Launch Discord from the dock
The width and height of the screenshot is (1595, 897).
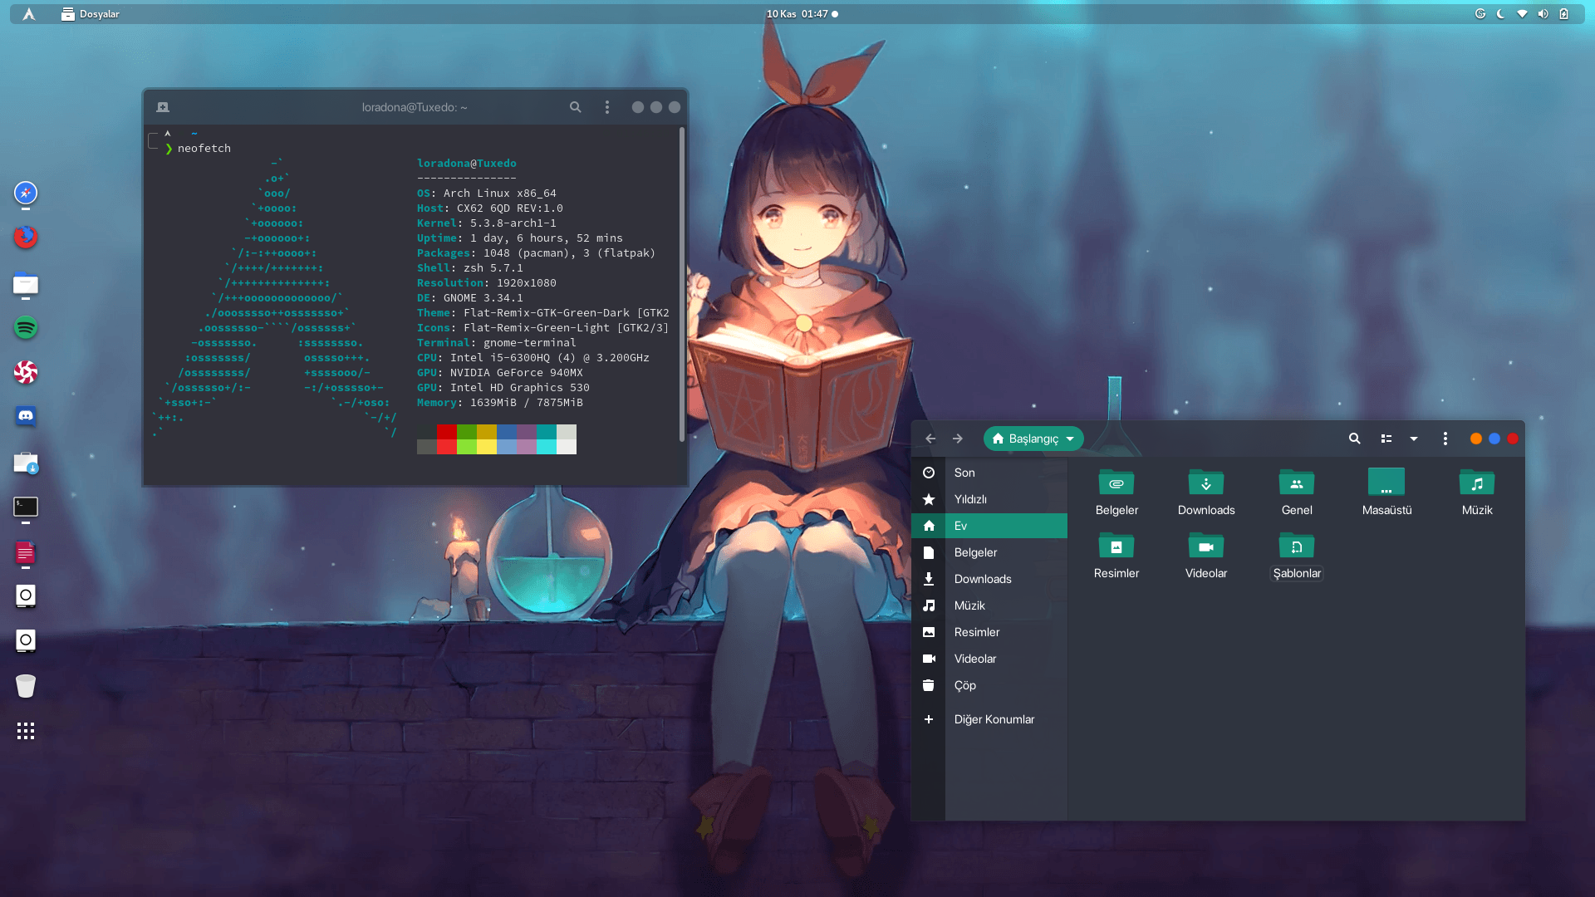pos(26,416)
